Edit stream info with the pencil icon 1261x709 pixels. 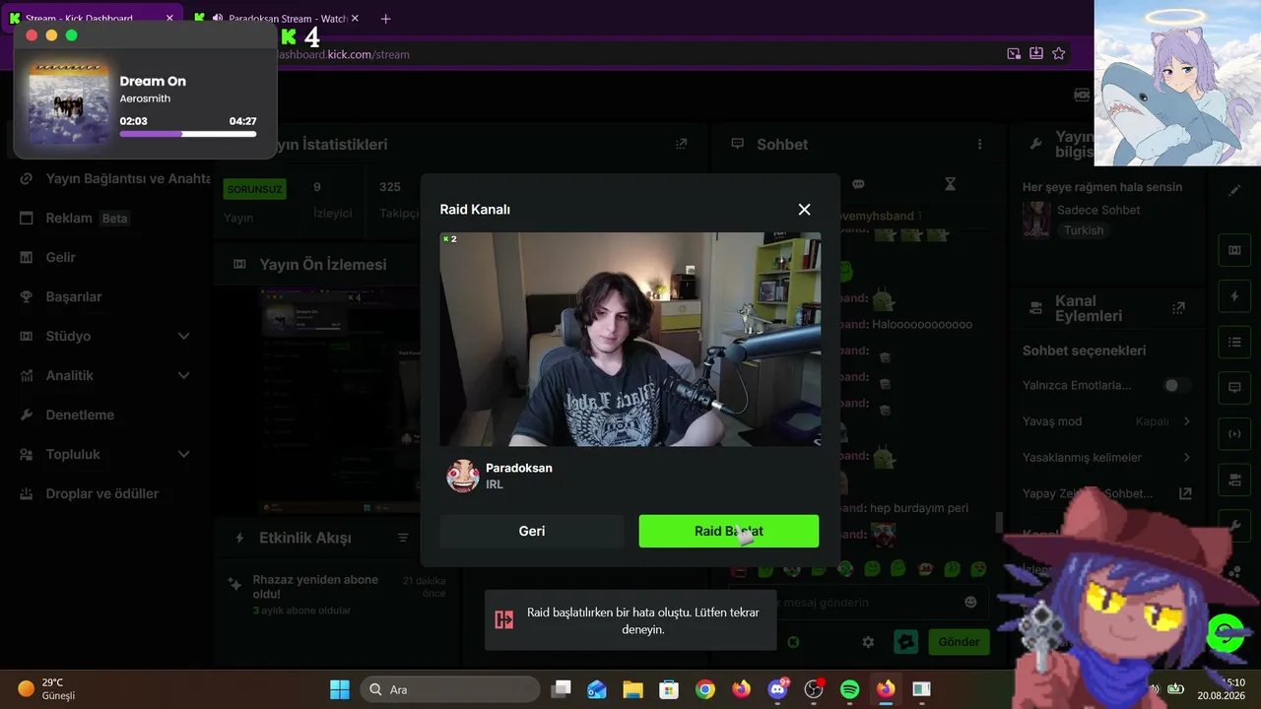tap(1234, 190)
